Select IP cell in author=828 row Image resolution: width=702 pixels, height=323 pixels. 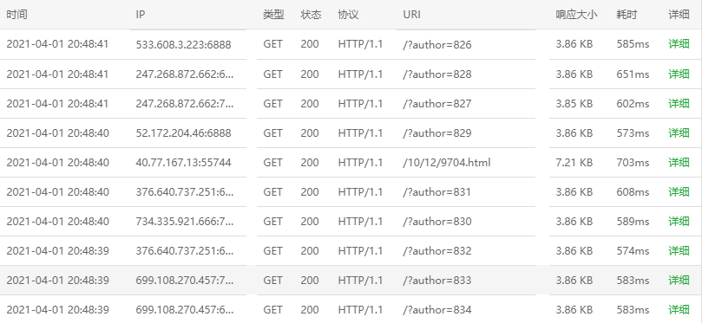185,74
